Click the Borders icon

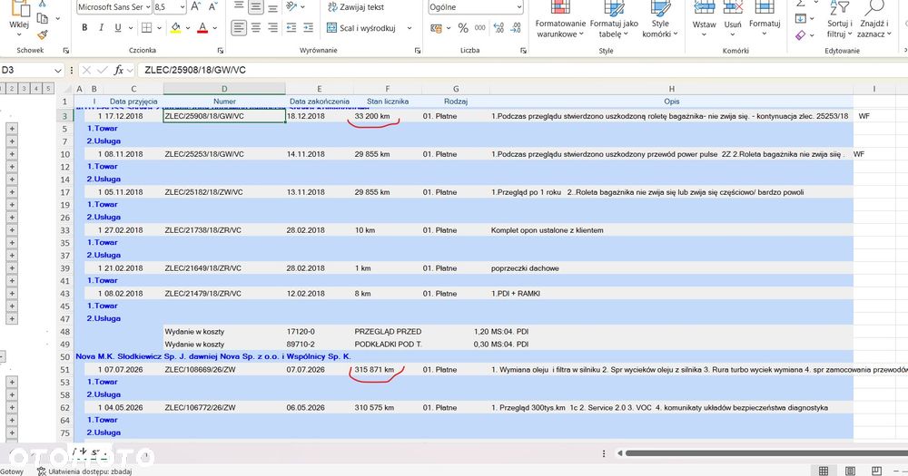146,28
